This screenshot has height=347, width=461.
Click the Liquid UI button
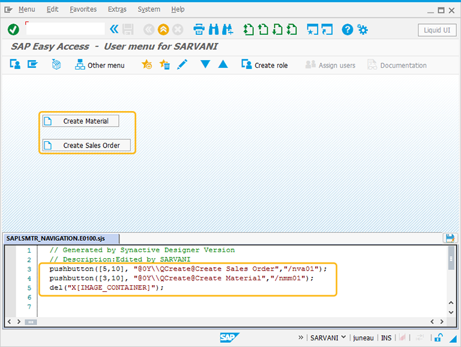point(437,30)
